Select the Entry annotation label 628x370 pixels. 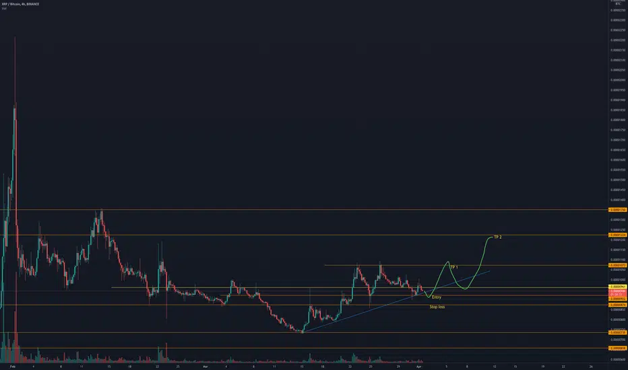437,297
